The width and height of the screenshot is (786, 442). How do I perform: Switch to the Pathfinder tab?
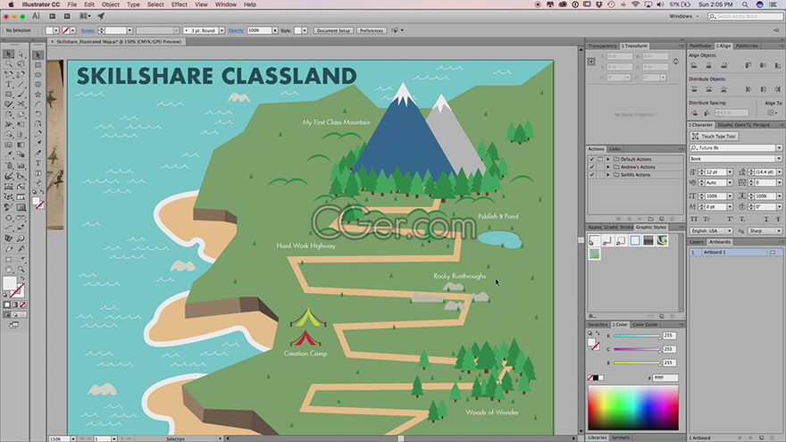701,46
